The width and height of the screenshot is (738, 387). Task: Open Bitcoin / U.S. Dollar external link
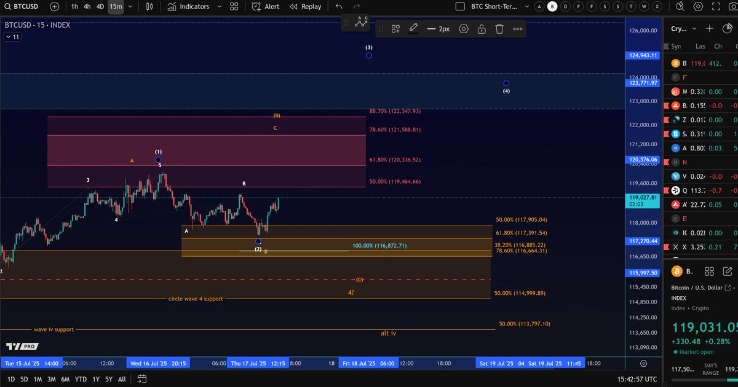pos(728,288)
